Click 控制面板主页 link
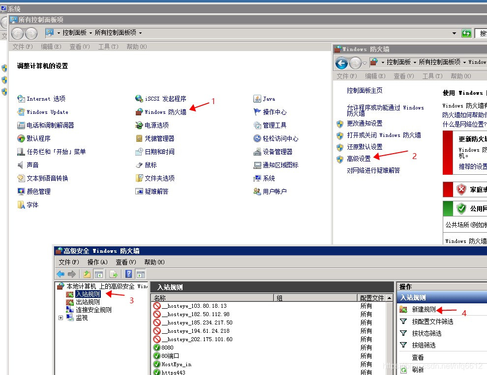487x375 pixels. click(x=365, y=90)
